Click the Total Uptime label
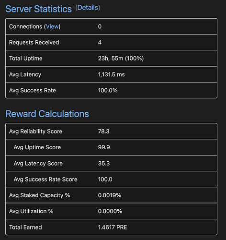Image resolution: width=226 pixels, height=240 pixels. click(26, 59)
